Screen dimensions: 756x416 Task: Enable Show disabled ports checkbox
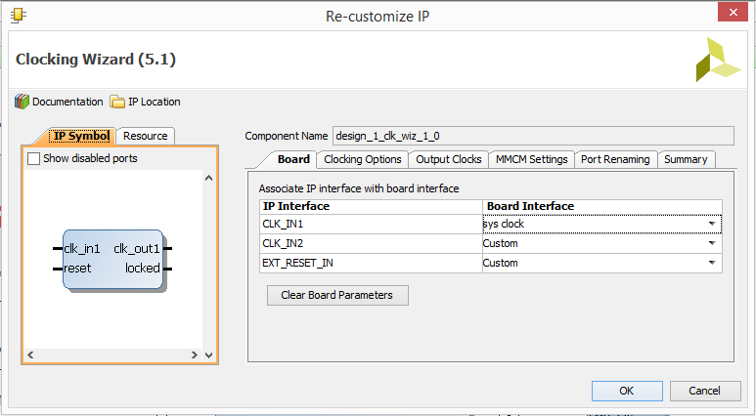pyautogui.click(x=34, y=158)
